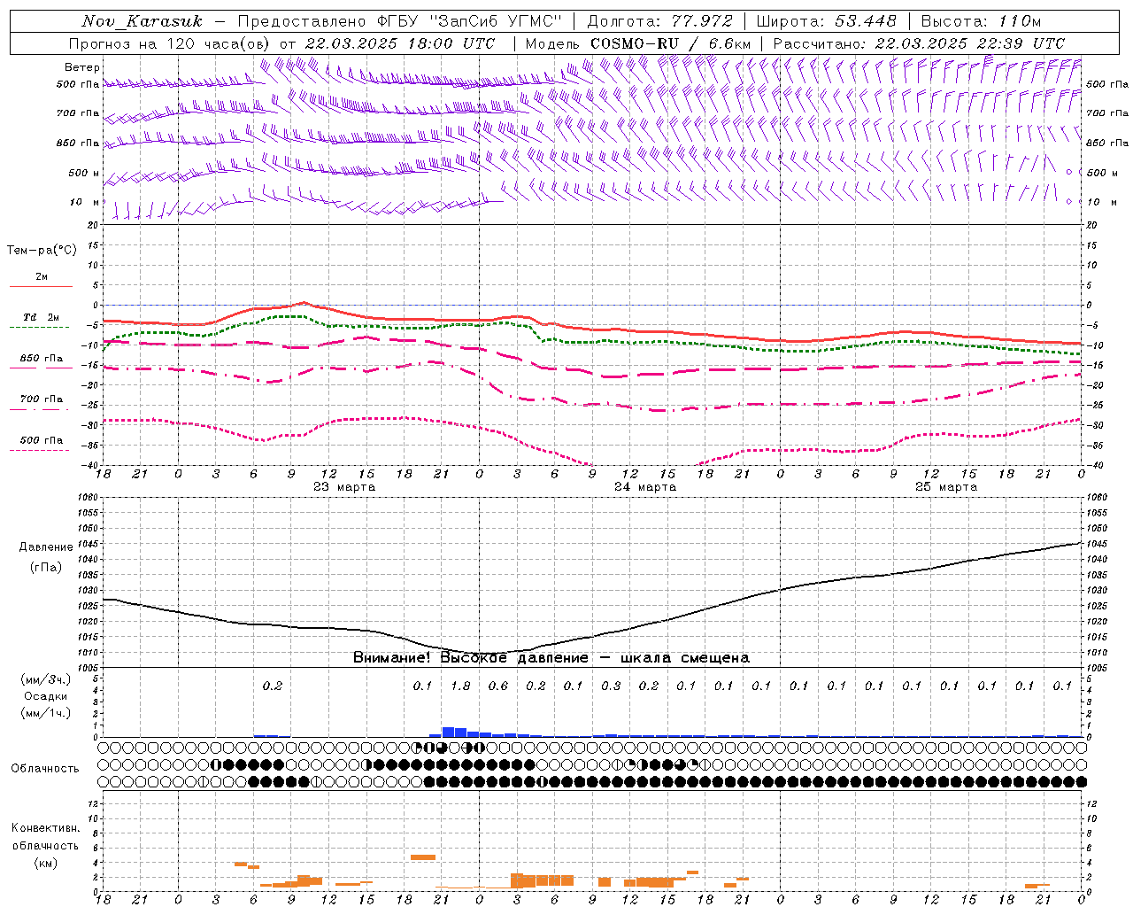Click the forecast start 22.03.2025 18:00 UTC

click(x=400, y=43)
